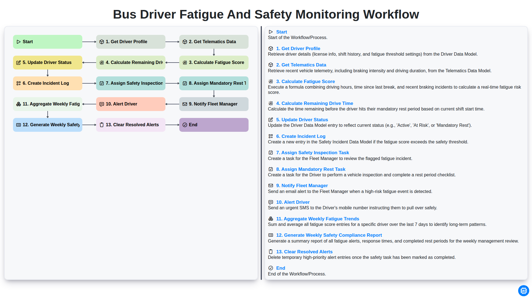Select the purple End node label
Screen dimensions: 532x299
coord(193,125)
